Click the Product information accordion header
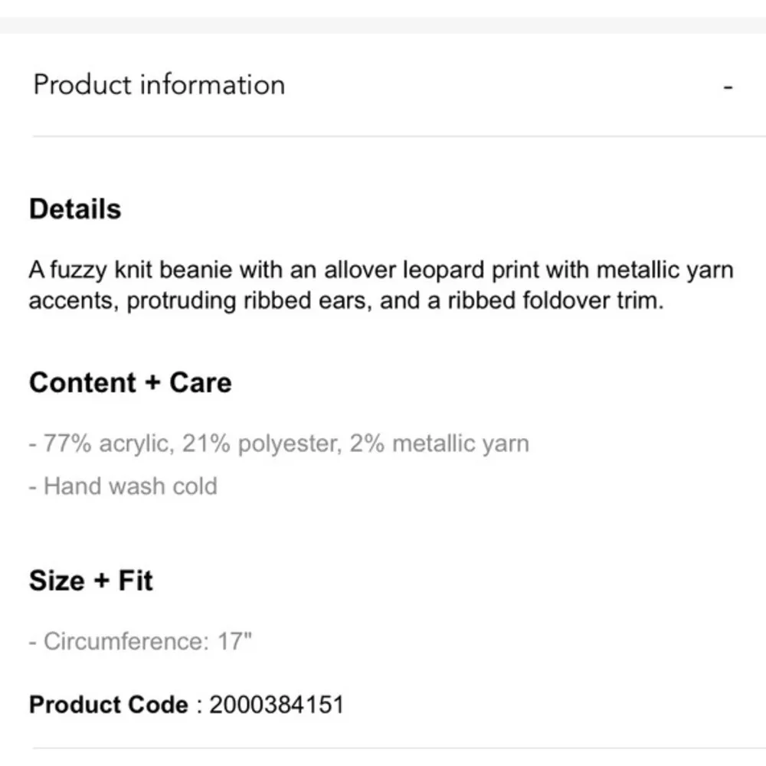This screenshot has width=766, height=766. coord(159,84)
